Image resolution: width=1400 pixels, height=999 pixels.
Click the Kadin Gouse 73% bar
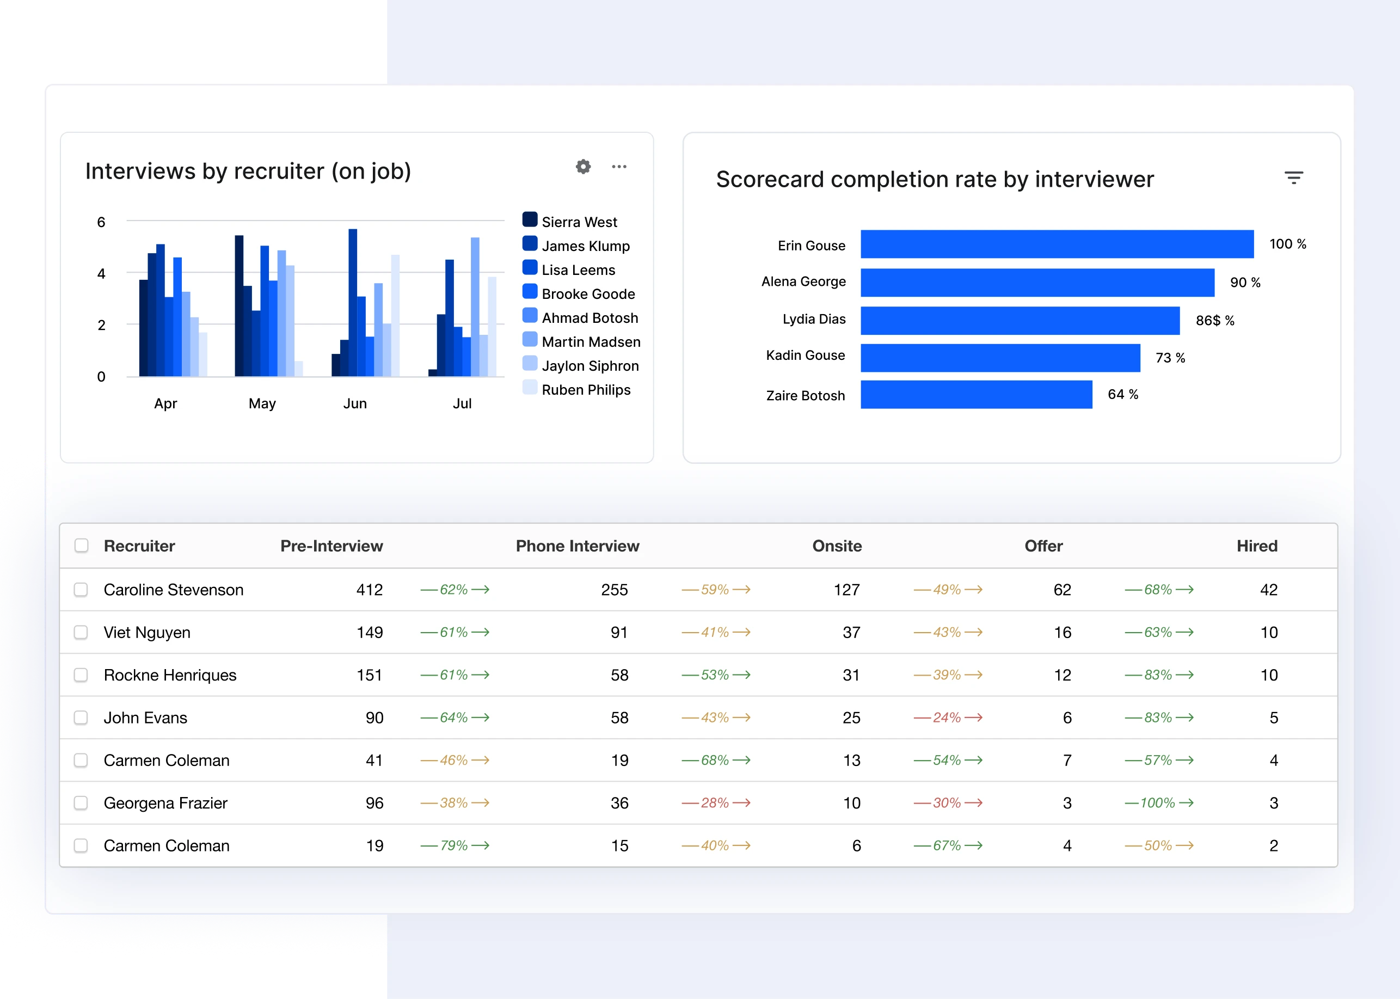[x=1000, y=358]
